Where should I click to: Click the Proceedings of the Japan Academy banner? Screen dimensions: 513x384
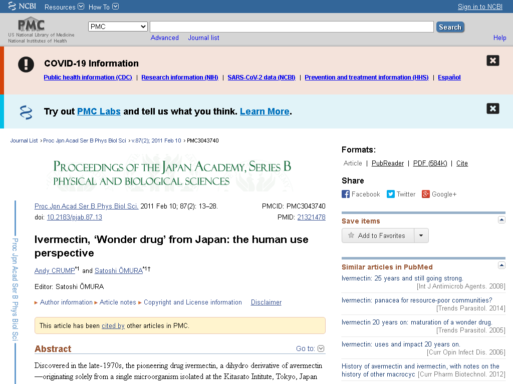(172, 173)
